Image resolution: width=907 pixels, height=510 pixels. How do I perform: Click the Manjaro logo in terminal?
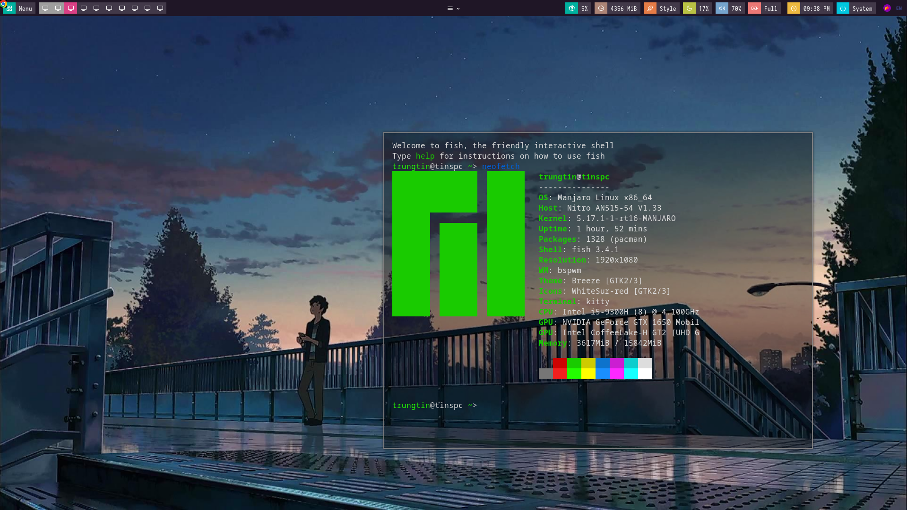(x=458, y=244)
